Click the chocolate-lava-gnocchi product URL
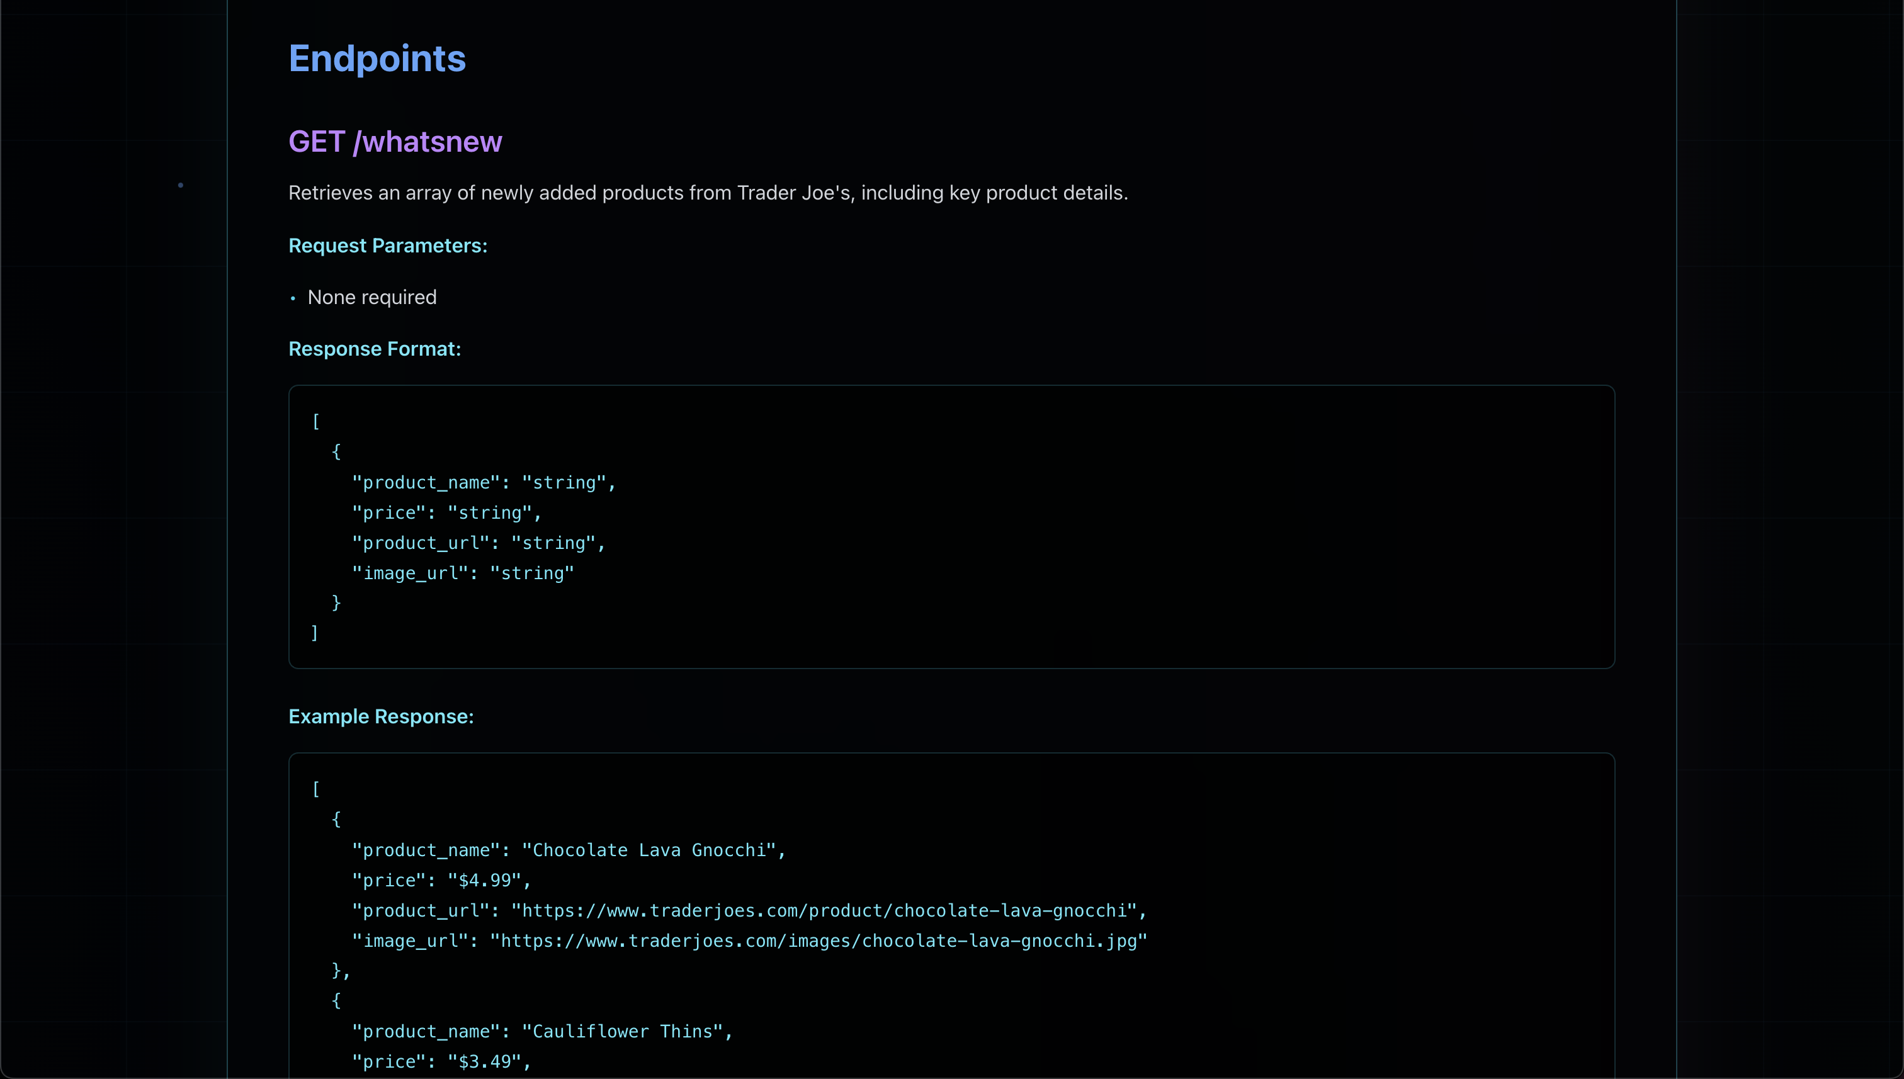The image size is (1904, 1079). (824, 911)
